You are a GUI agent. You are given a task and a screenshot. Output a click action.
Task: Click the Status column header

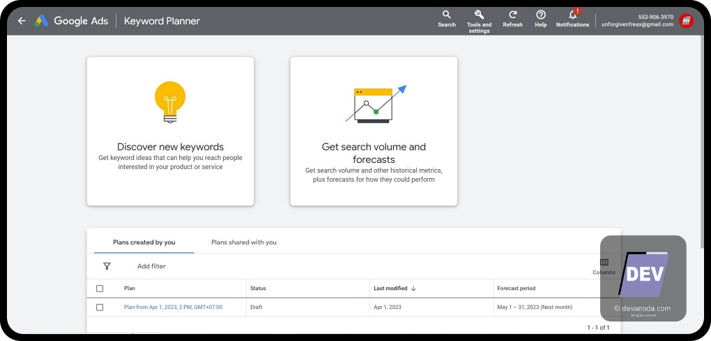pos(258,289)
